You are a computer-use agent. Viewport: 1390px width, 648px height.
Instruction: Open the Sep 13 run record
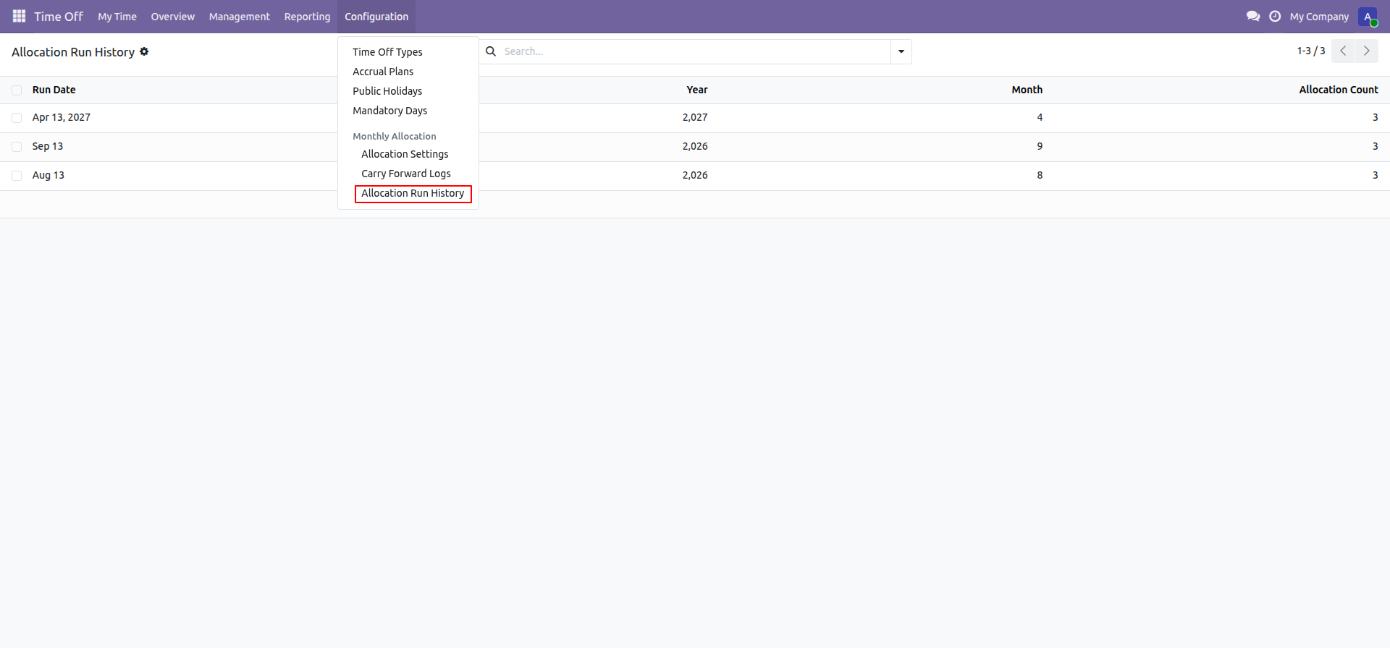pyautogui.click(x=48, y=146)
